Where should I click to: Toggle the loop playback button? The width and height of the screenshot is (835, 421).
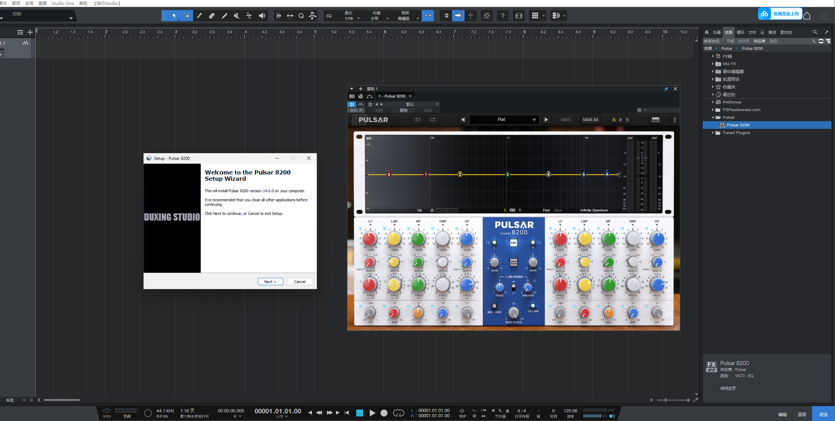[398, 413]
